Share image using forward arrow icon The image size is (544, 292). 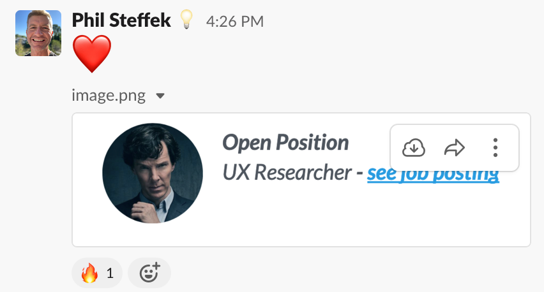click(x=455, y=148)
